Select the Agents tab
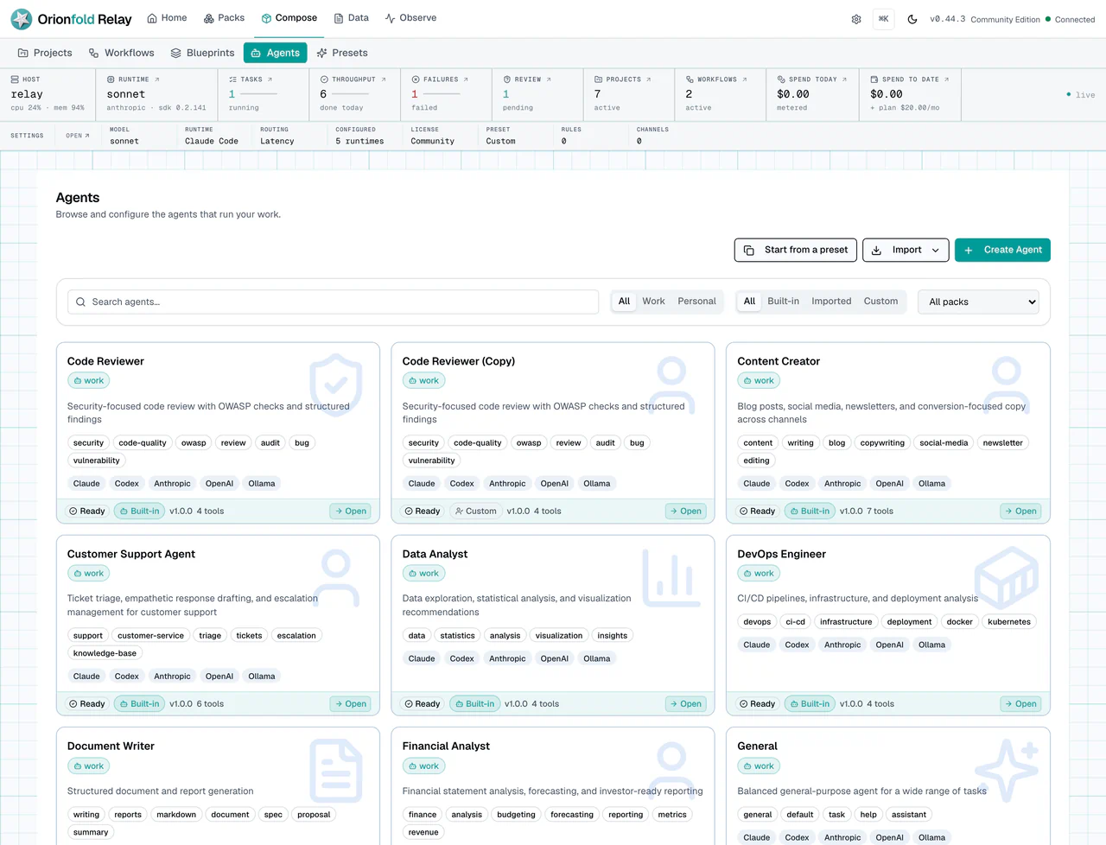The width and height of the screenshot is (1106, 845). coord(275,53)
